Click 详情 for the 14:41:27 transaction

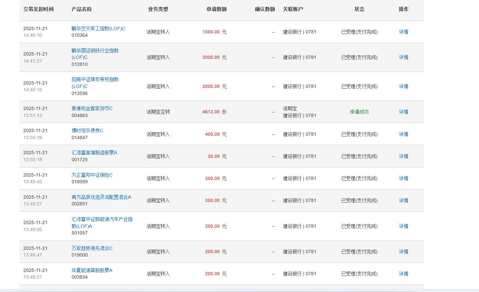point(404,57)
